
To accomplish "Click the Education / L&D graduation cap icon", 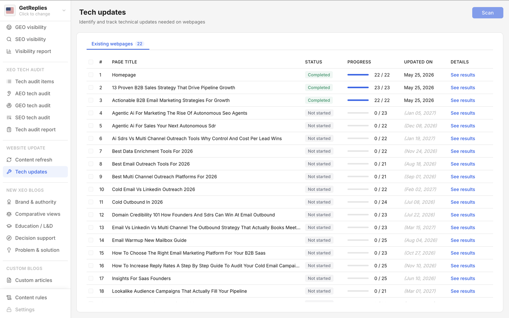I will click(9, 226).
